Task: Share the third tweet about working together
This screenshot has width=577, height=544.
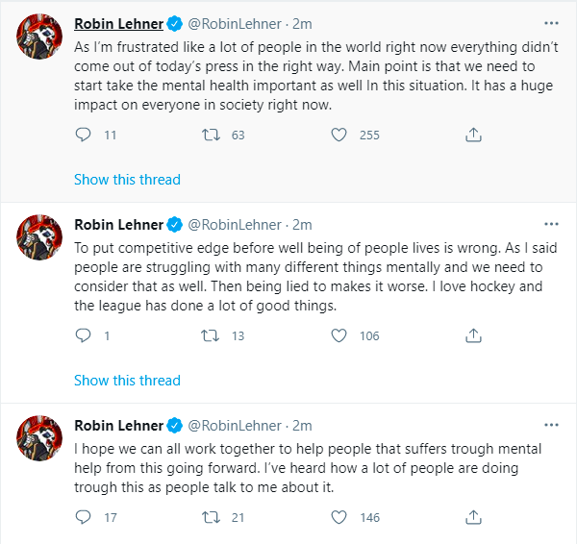Action: pyautogui.click(x=473, y=518)
